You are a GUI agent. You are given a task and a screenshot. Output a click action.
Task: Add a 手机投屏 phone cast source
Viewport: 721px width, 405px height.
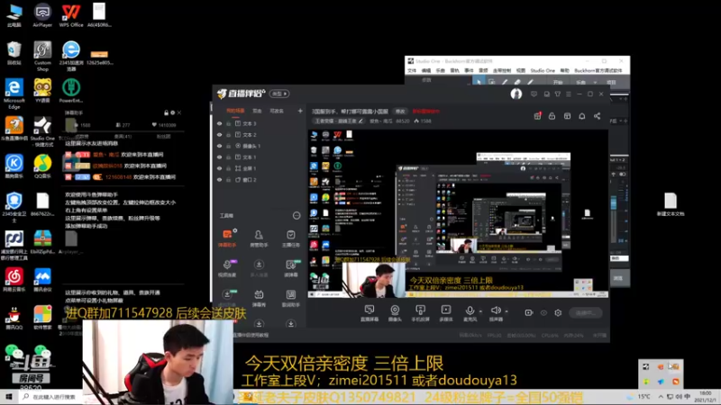[420, 313]
